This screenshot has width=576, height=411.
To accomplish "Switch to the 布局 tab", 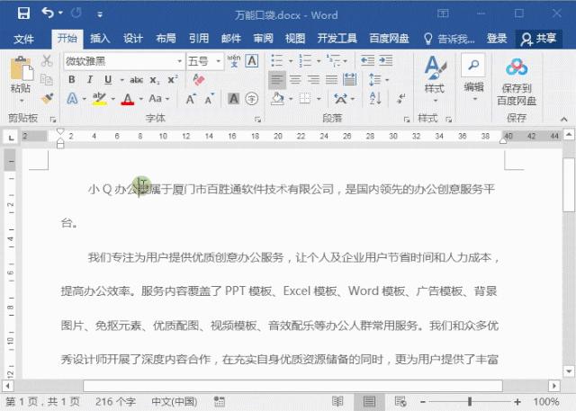I will (x=166, y=38).
